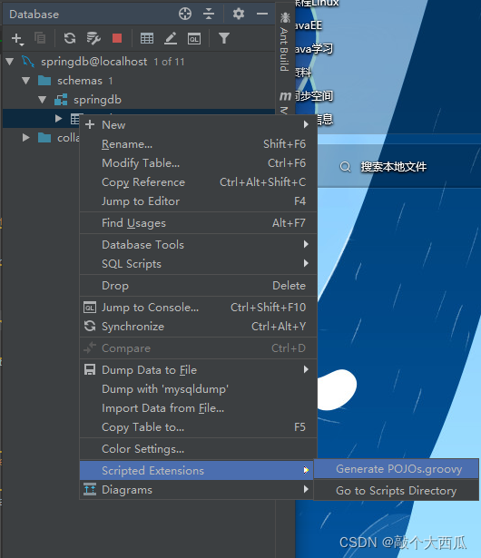Select Import Data from File...
Viewport: 481px width, 558px height.
click(198, 408)
